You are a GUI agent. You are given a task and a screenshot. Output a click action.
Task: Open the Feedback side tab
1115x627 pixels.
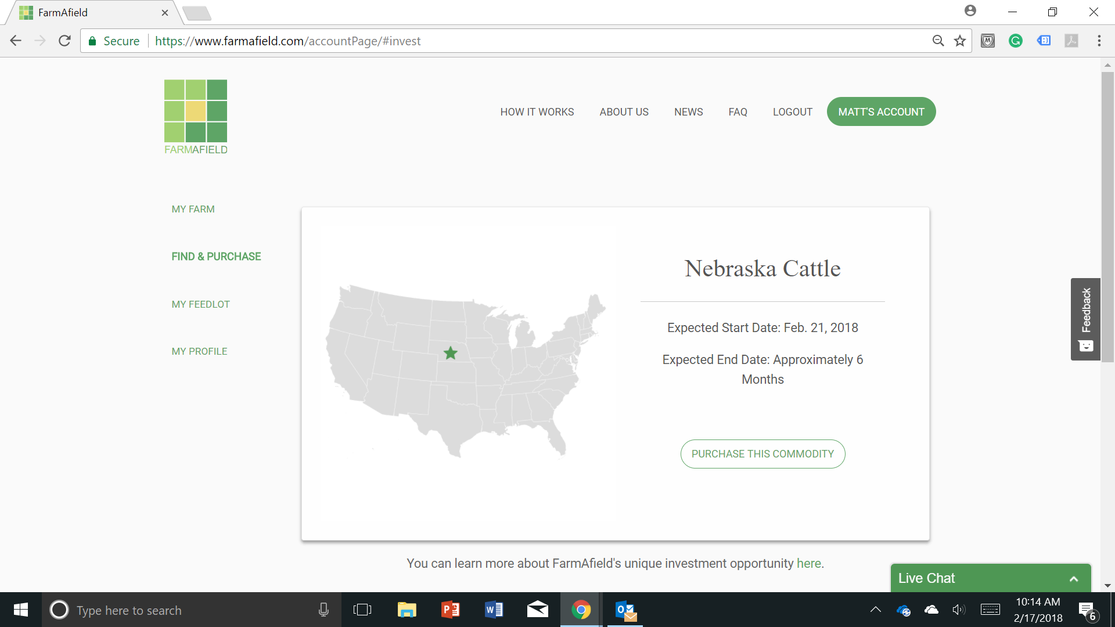point(1085,319)
